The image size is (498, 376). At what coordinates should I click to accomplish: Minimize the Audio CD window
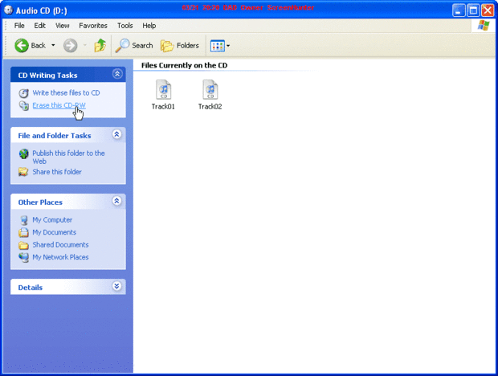(x=459, y=10)
